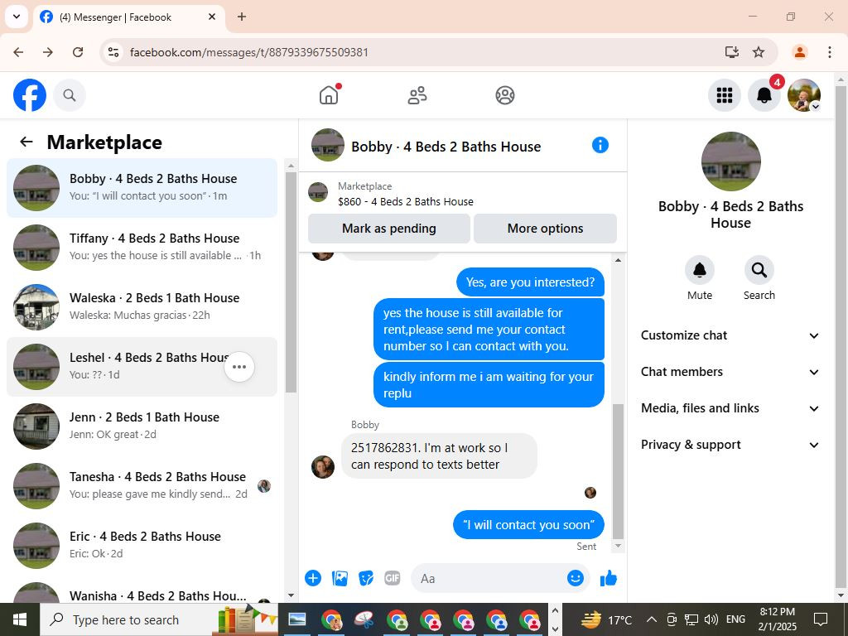
Task: Open the Groups icon in the top bar
Action: point(505,95)
